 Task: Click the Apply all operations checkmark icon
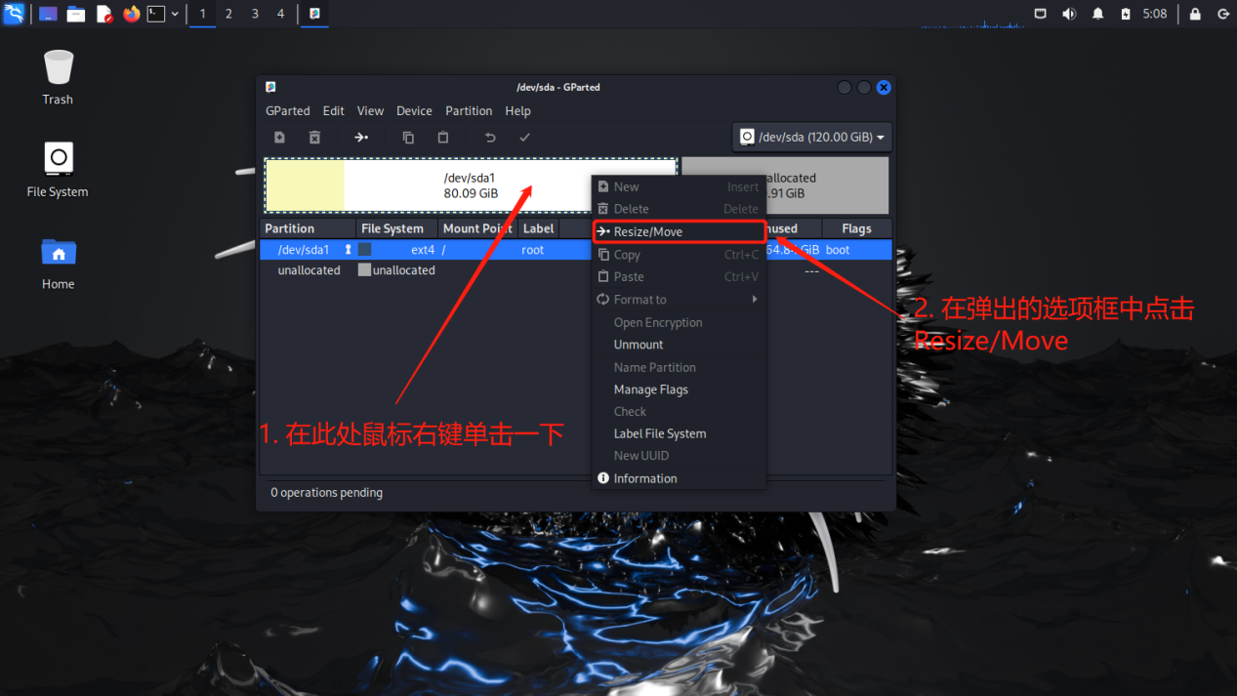pos(524,138)
